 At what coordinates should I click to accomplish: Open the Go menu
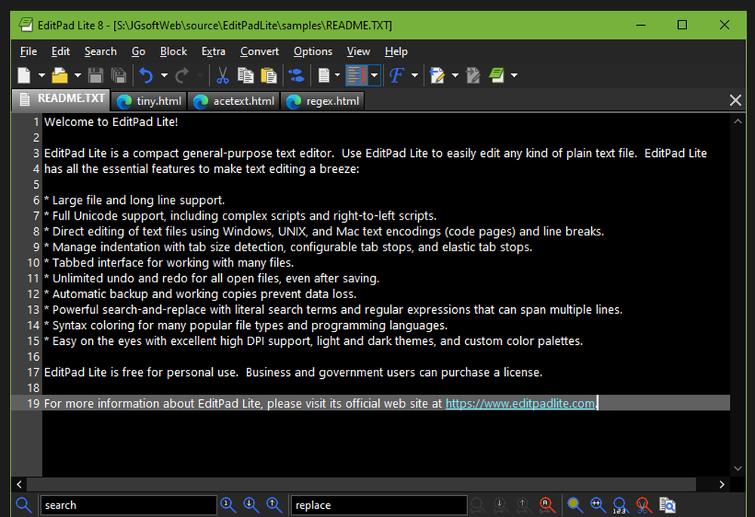tap(139, 51)
